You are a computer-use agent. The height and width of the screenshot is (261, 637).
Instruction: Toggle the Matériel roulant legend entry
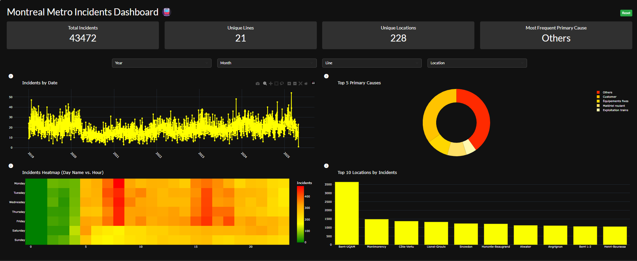tap(611, 106)
